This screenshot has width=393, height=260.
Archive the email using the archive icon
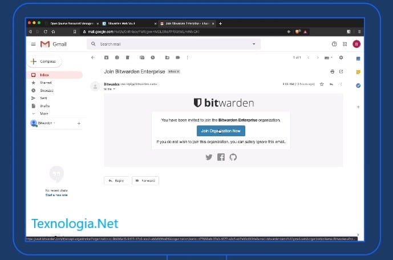[106, 58]
